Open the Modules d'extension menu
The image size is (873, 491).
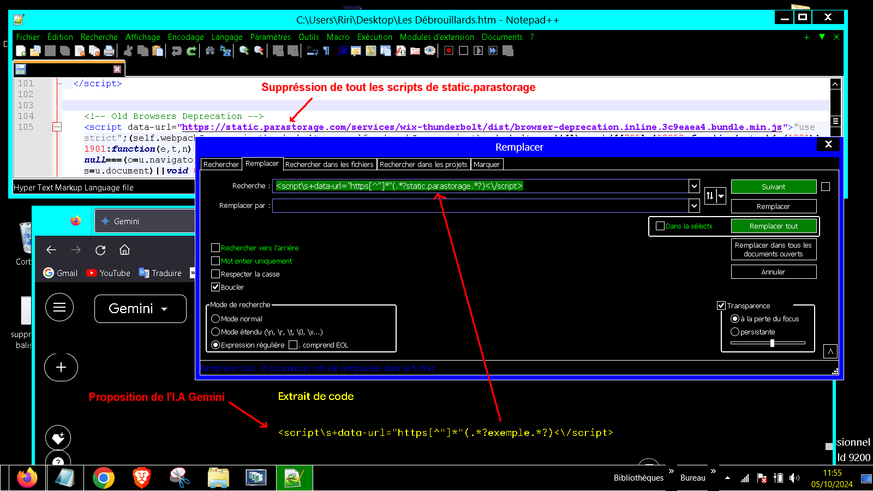(x=437, y=37)
